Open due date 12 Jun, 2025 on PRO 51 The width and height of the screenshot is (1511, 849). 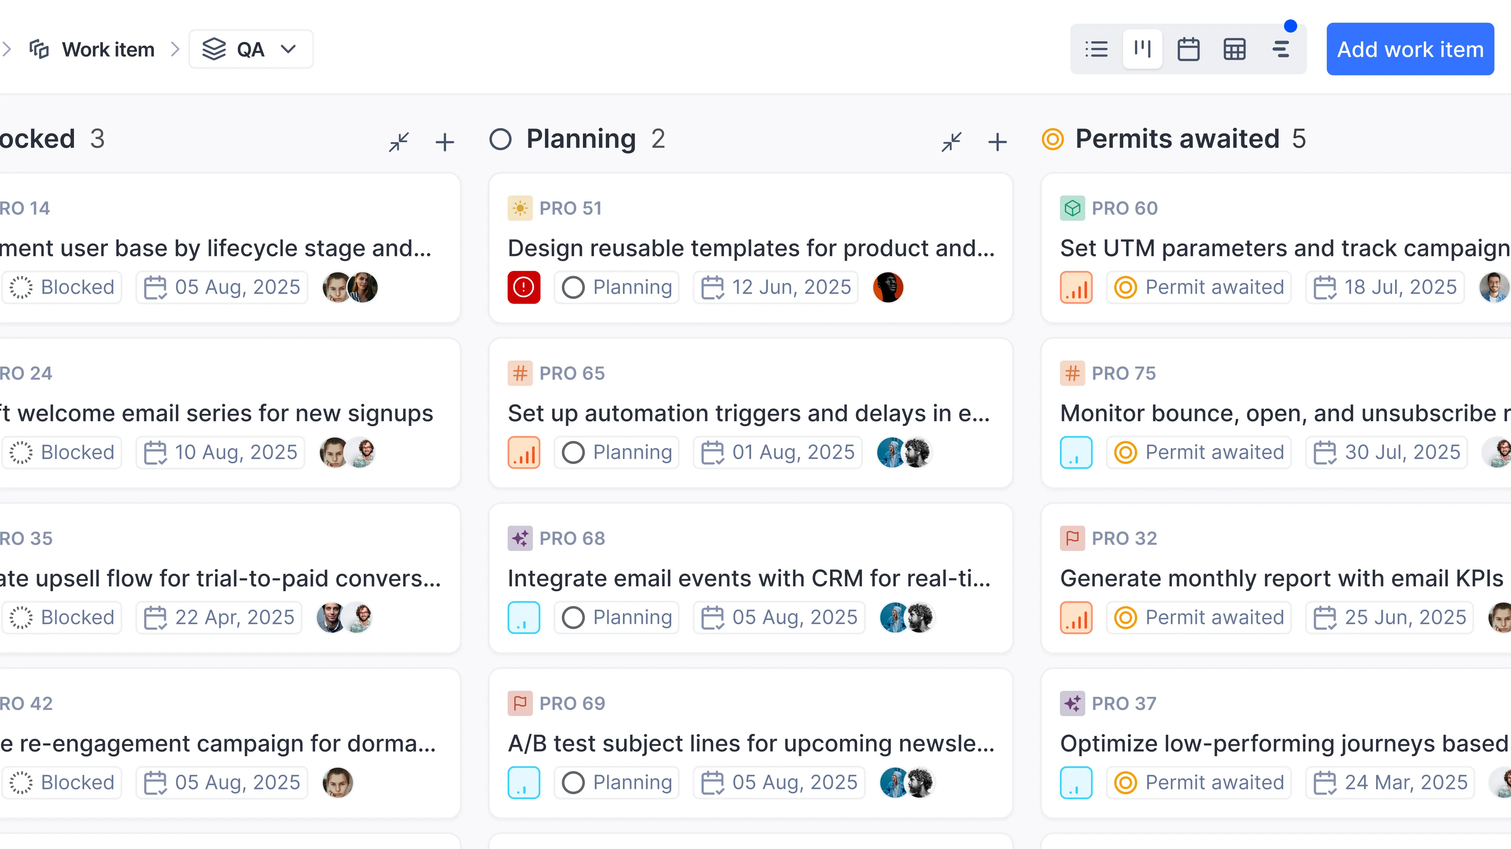[x=775, y=287]
